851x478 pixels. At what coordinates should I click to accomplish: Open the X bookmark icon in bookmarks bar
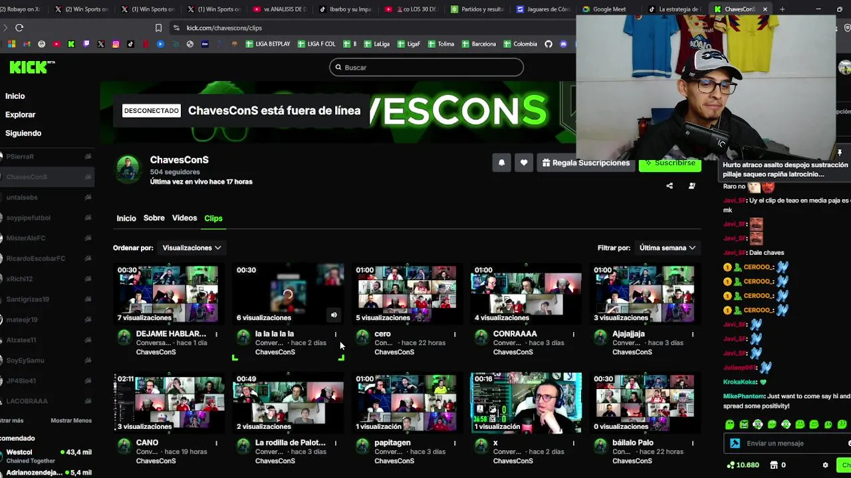tap(100, 44)
